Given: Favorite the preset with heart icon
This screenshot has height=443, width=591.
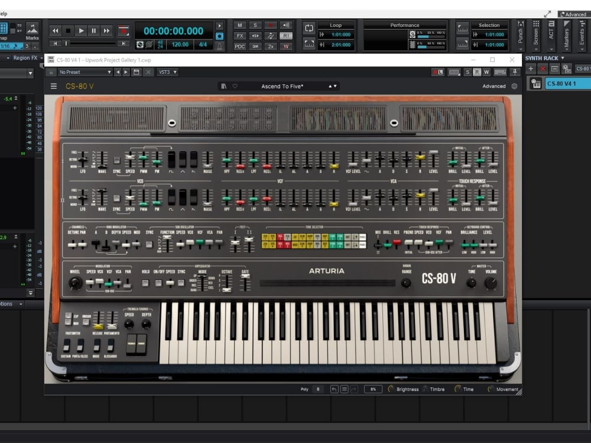Looking at the screenshot, I should tap(235, 86).
